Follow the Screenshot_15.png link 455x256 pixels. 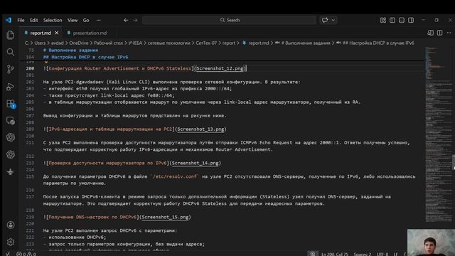click(x=165, y=217)
